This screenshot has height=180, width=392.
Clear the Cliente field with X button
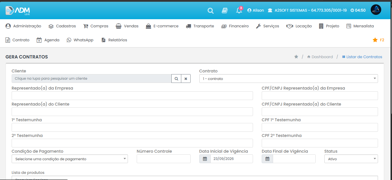pyautogui.click(x=186, y=79)
